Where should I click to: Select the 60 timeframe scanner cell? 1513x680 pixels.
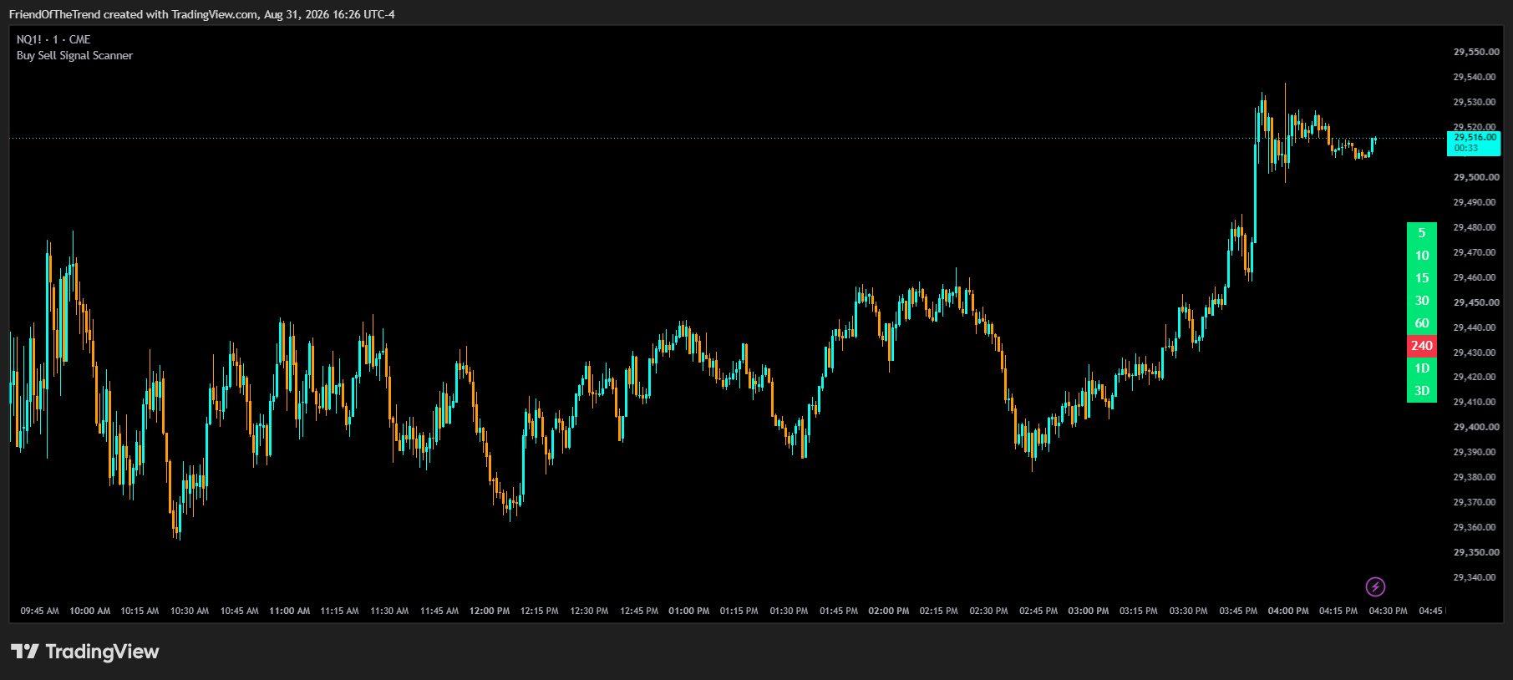[x=1422, y=323]
